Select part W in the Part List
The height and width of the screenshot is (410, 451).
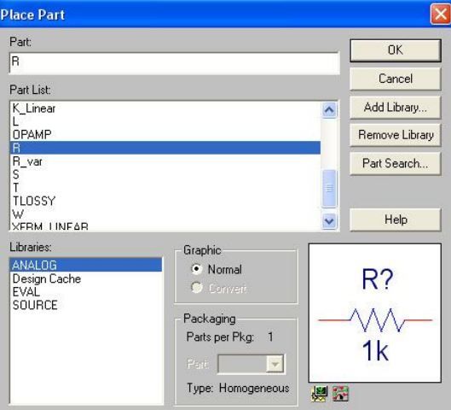click(165, 214)
